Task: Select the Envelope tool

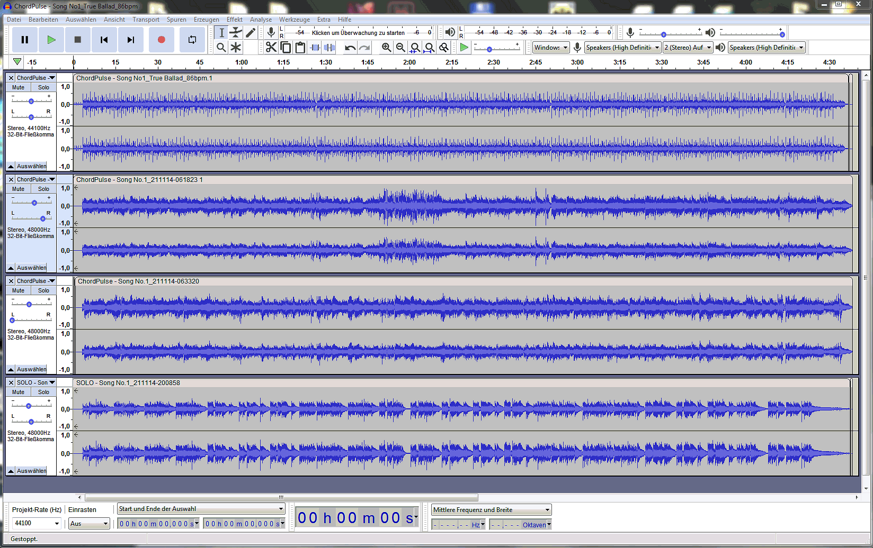Action: 236,33
